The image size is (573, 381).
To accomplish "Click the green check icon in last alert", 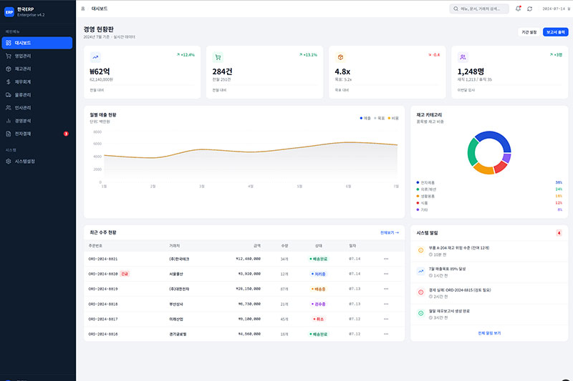I will (x=420, y=313).
